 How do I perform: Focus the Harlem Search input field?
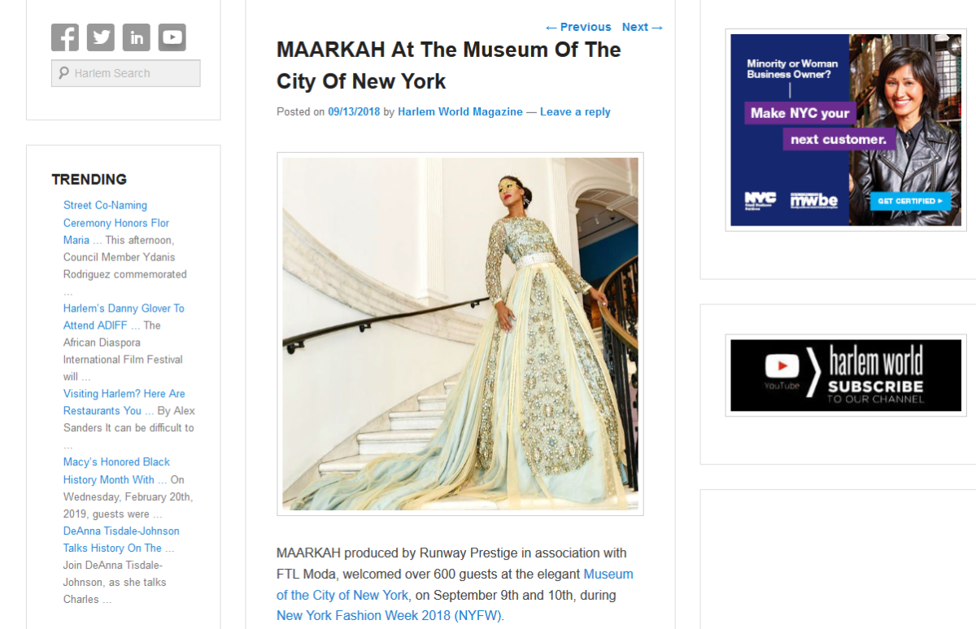[126, 73]
